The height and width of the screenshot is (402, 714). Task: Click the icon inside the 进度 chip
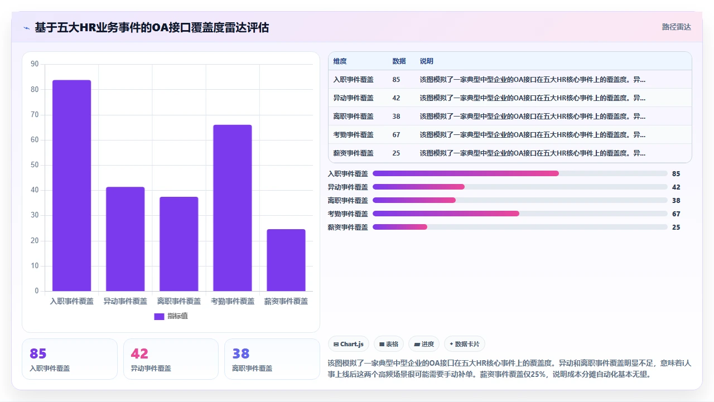417,345
